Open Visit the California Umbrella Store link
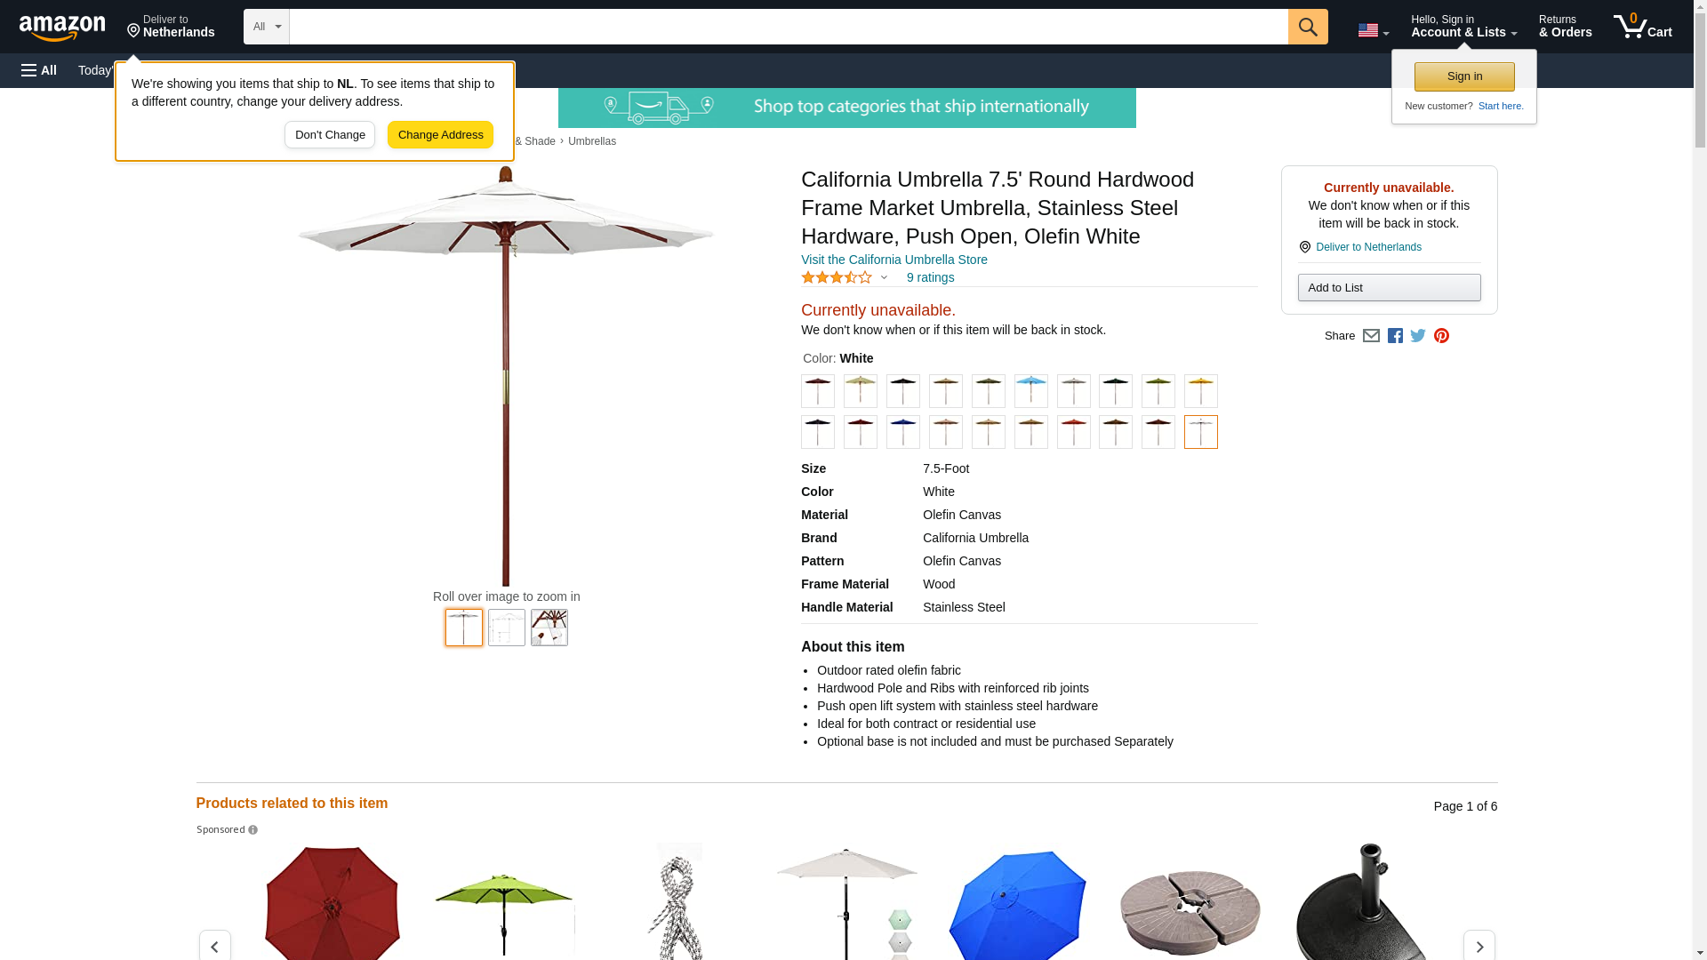The width and height of the screenshot is (1707, 960). coord(894,260)
